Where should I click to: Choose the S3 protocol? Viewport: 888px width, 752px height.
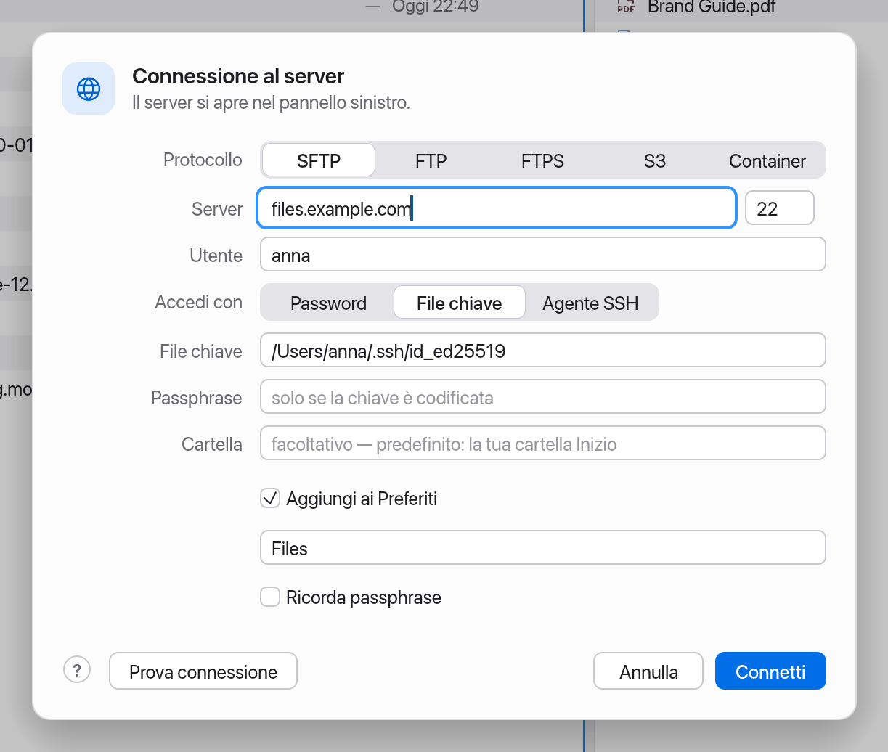[x=654, y=160]
